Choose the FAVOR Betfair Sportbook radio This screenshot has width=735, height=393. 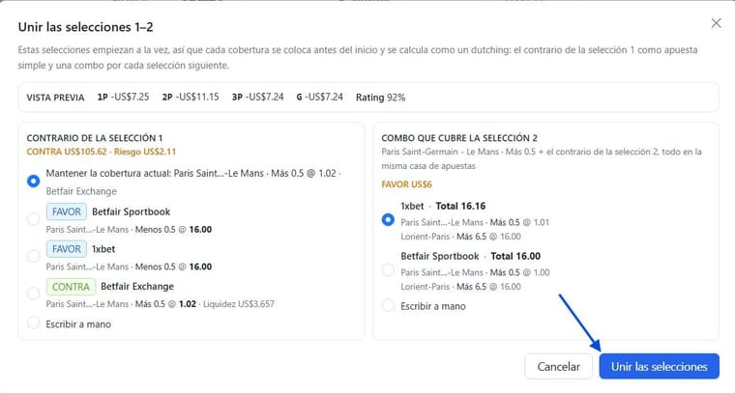(x=33, y=218)
